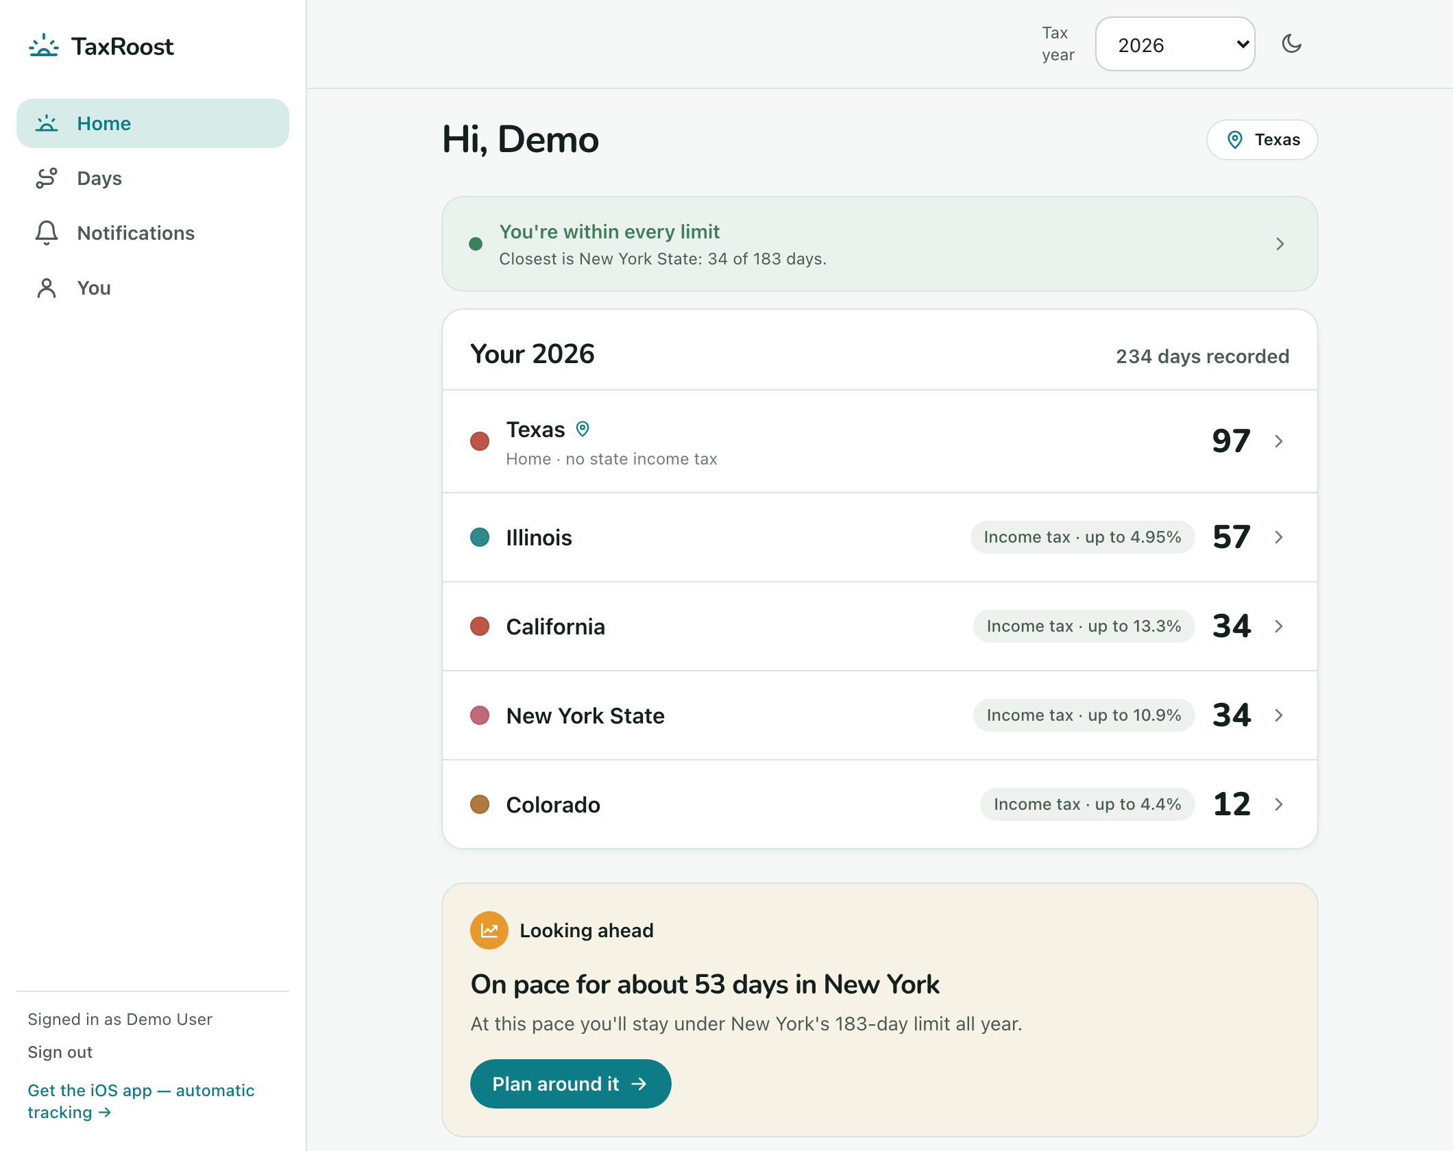Click Illinois teal color dot
This screenshot has height=1151, width=1453.
[480, 537]
